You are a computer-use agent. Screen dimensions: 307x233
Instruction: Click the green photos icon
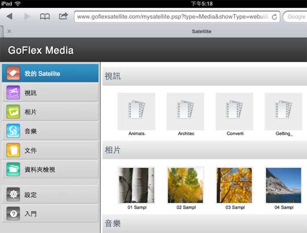click(13, 112)
